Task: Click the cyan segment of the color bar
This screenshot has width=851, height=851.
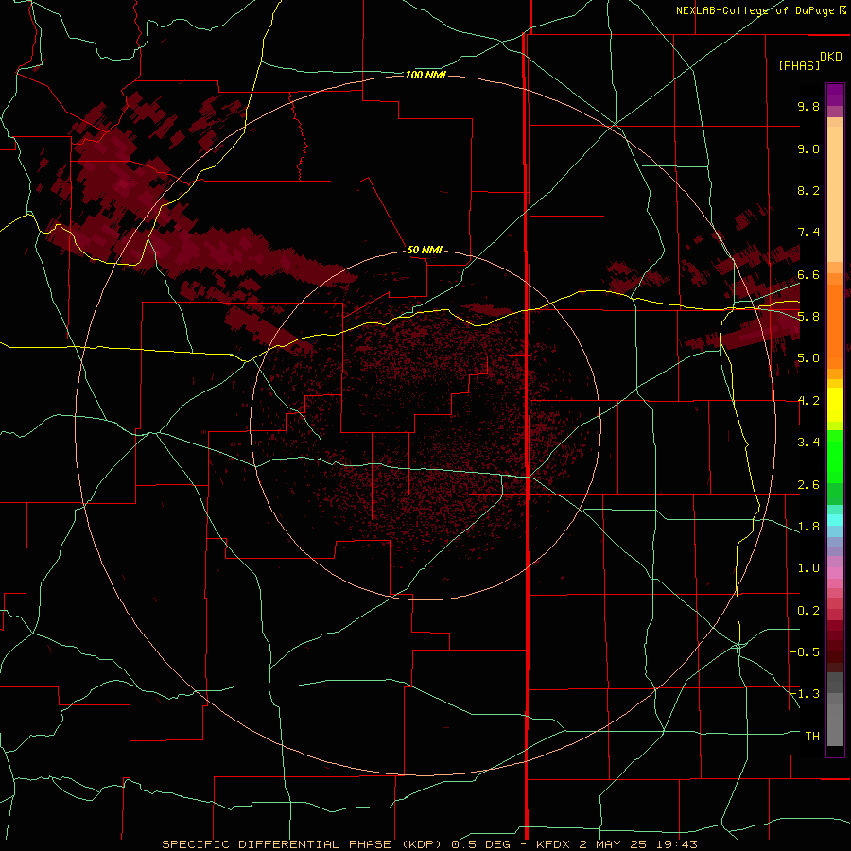Action: point(835,520)
